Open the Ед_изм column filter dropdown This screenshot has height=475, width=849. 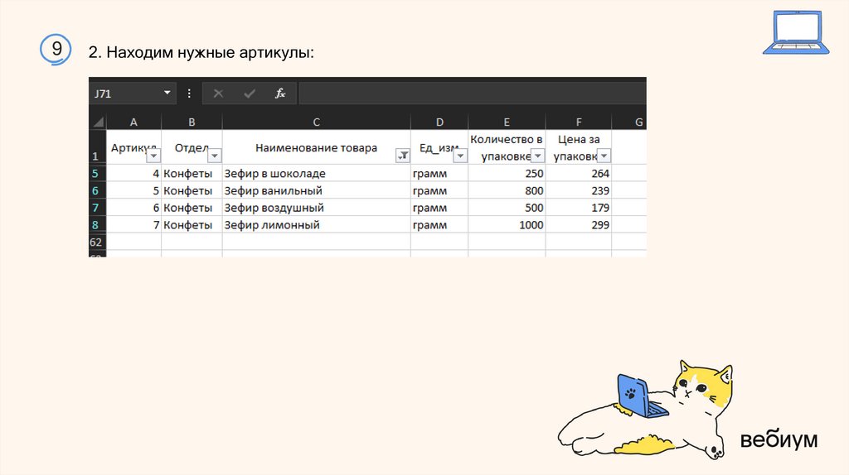[x=459, y=156]
